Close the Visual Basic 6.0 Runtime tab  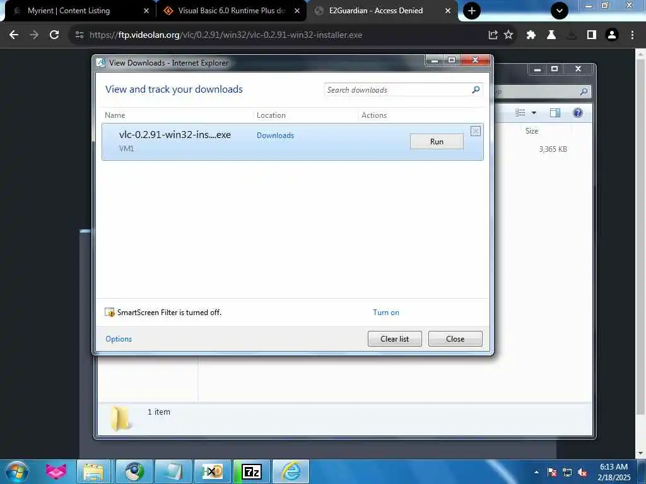(x=297, y=11)
